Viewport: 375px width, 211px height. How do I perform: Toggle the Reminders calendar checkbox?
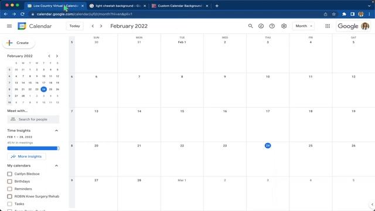9,189
